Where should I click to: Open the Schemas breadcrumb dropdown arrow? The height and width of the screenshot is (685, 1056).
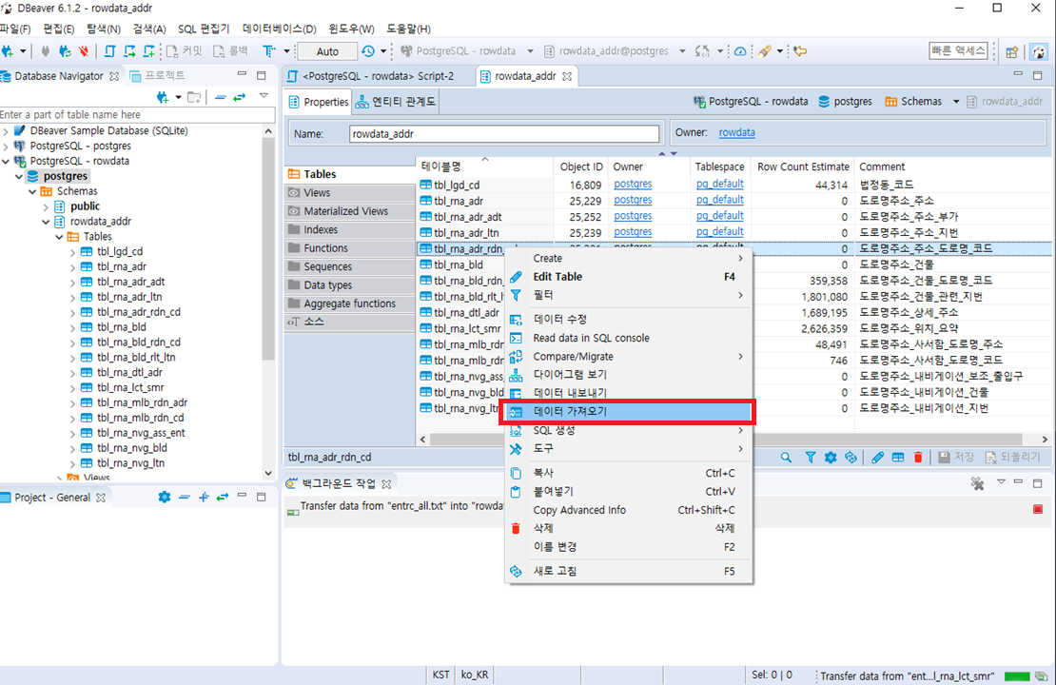(956, 102)
